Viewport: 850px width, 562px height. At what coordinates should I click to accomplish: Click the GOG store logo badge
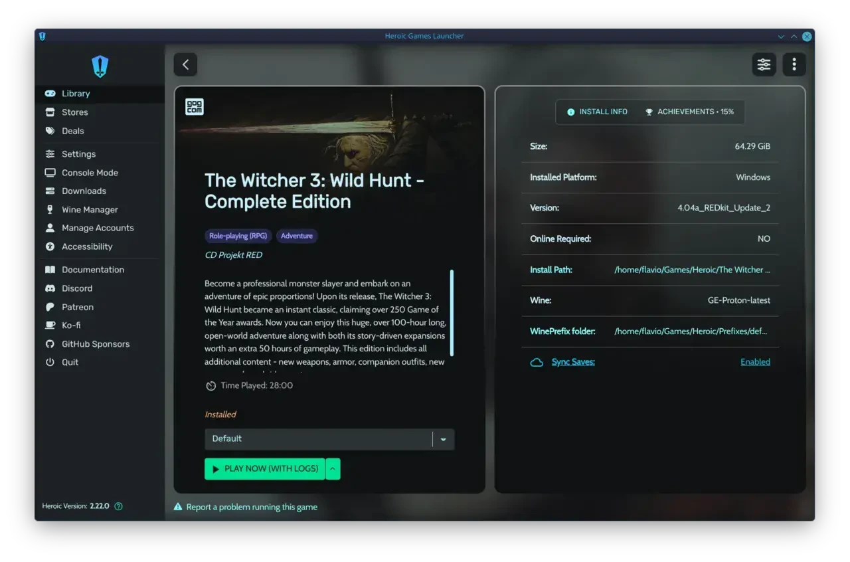pos(195,106)
